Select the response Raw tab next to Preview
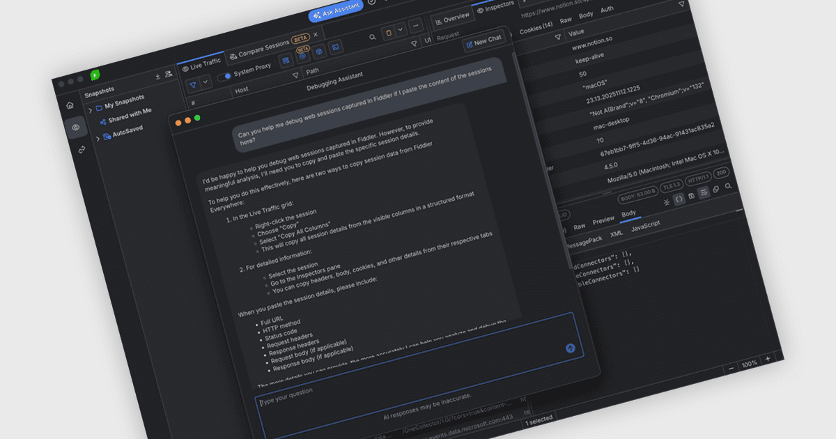The width and height of the screenshot is (836, 439). 579,227
